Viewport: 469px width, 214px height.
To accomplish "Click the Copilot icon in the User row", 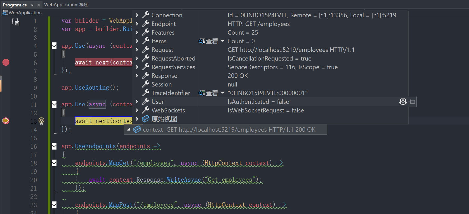I will (x=403, y=102).
